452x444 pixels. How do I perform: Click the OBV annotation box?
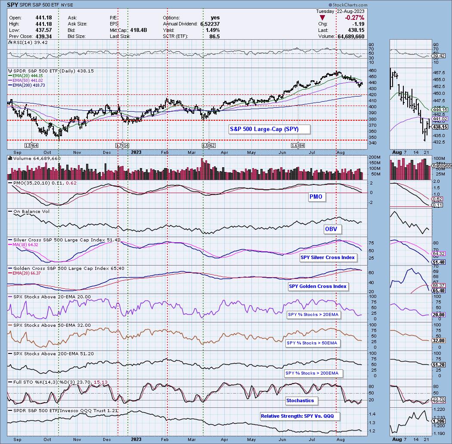tap(332, 229)
